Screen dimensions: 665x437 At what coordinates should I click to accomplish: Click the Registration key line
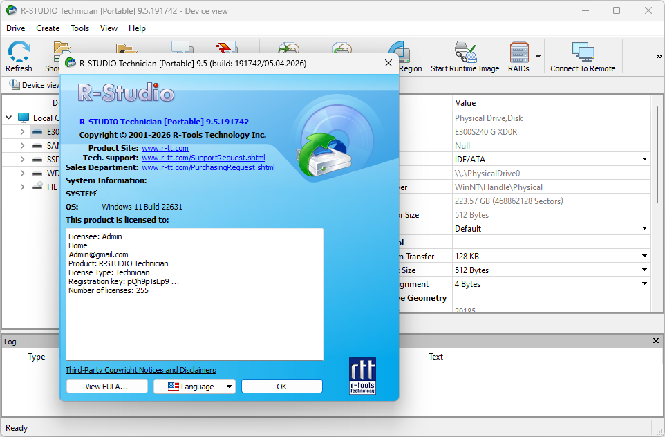click(124, 281)
